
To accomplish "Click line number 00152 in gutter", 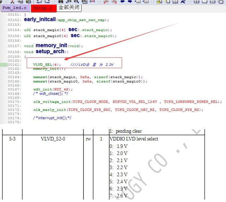I will coord(14,20).
